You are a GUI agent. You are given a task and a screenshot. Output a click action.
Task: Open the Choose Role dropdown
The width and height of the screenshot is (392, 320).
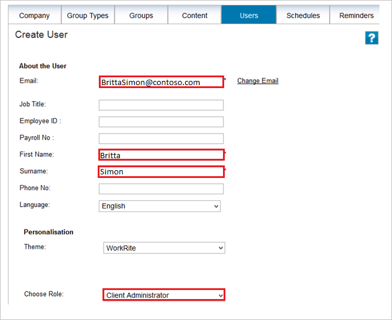tap(164, 295)
